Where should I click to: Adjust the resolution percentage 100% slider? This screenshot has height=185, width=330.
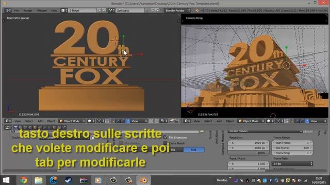[249, 153]
